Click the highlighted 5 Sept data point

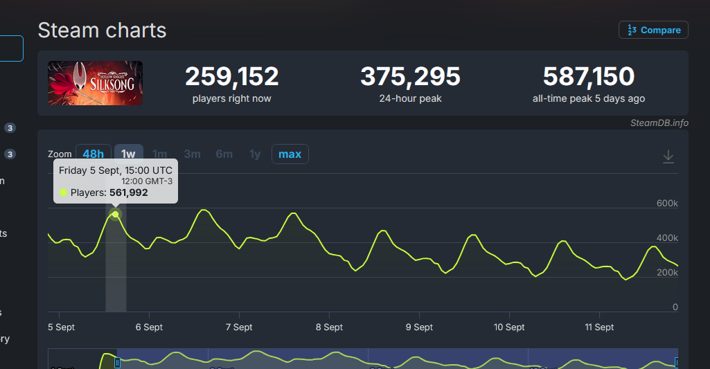coord(116,214)
